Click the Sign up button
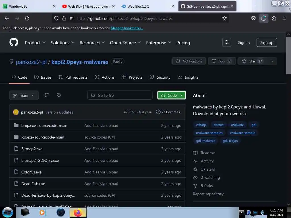Image resolution: width=291 pixels, height=218 pixels. coord(267,43)
